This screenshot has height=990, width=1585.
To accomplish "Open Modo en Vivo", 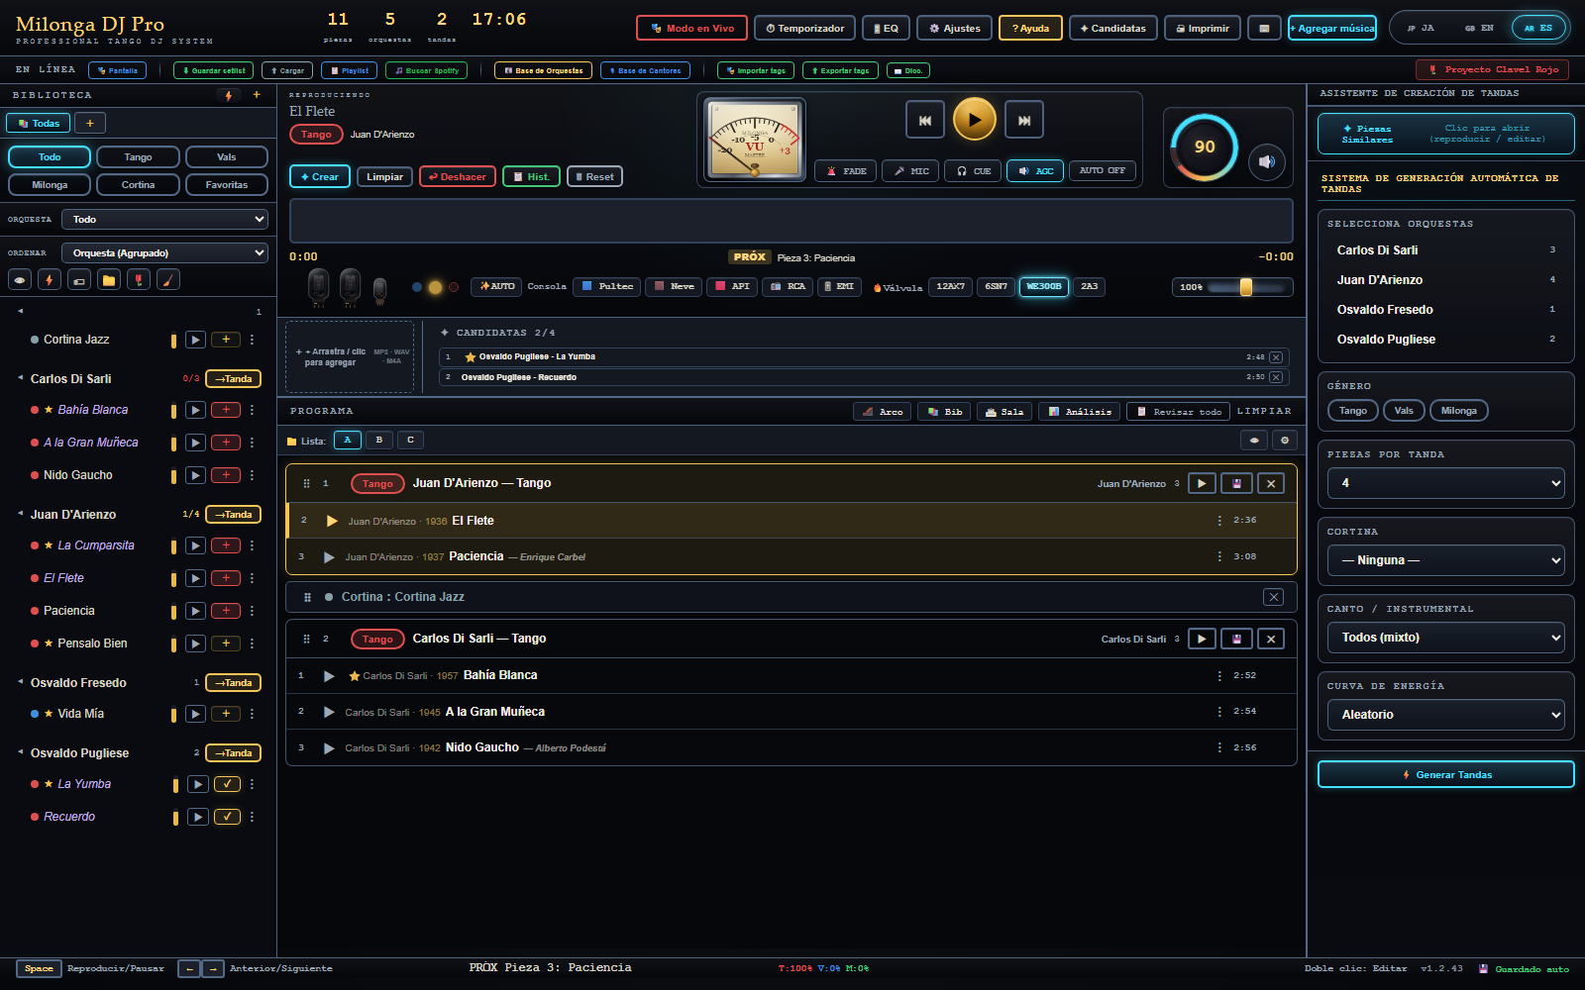I will tap(692, 28).
